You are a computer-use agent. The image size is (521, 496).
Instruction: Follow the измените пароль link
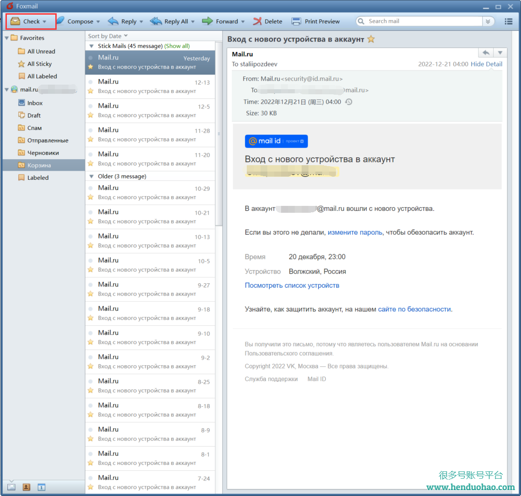coord(355,232)
